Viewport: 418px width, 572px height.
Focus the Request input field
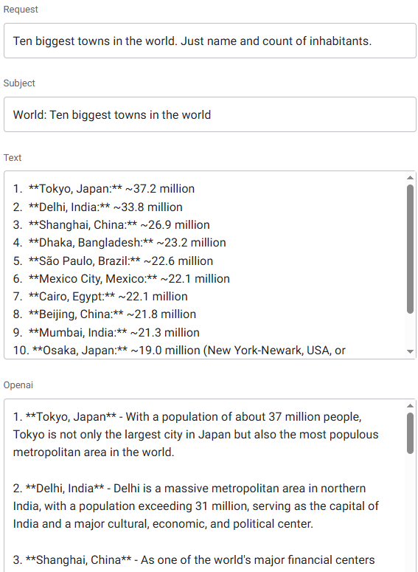pyautogui.click(x=210, y=41)
